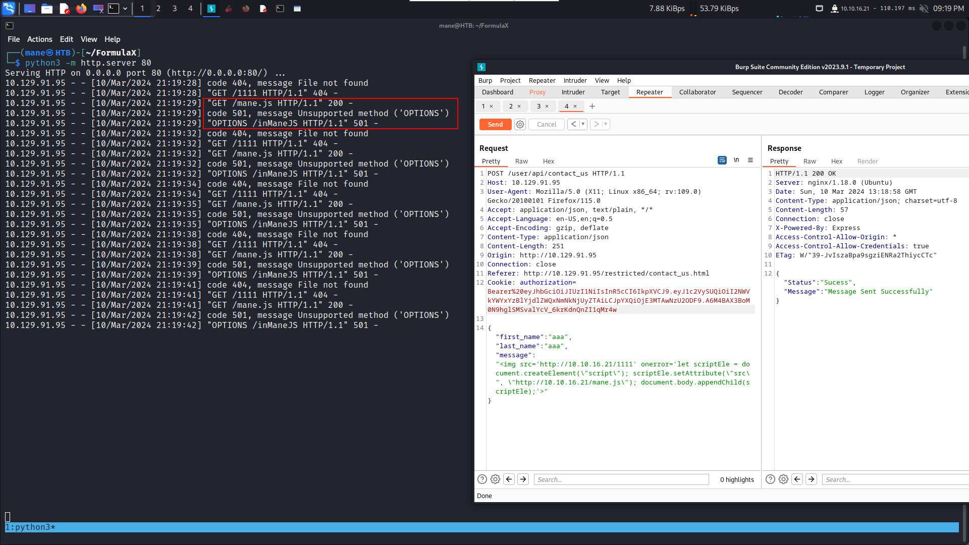Switch to workspace 2
This screenshot has width=969, height=545.
click(x=158, y=8)
